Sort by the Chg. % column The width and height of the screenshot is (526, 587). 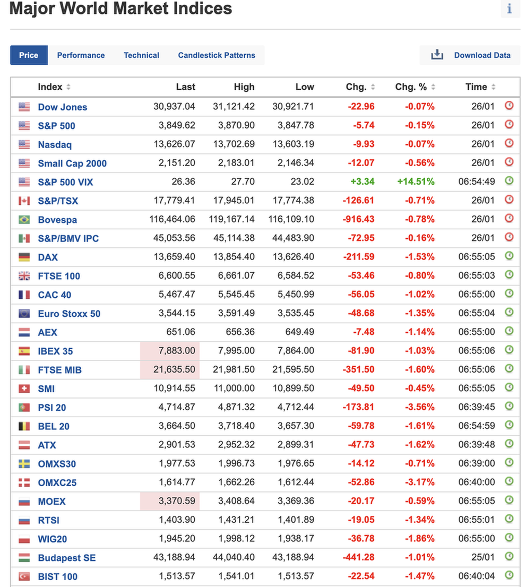coord(433,87)
